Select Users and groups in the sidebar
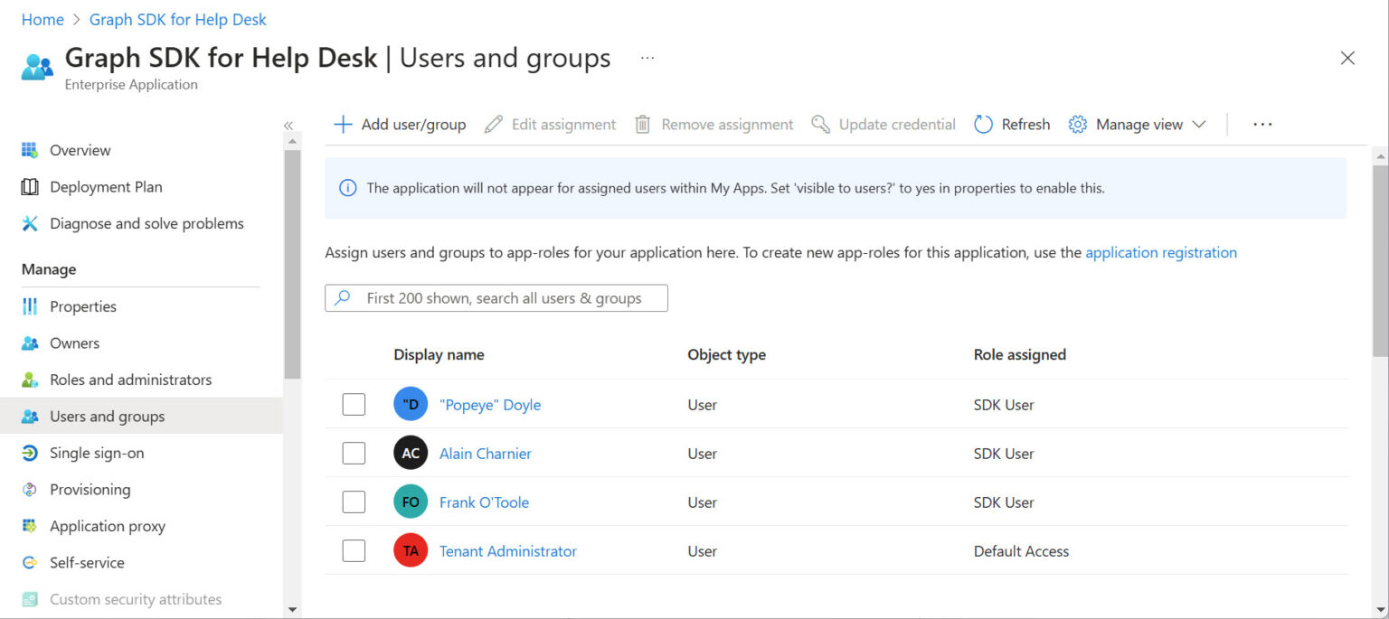The image size is (1389, 619). (107, 416)
